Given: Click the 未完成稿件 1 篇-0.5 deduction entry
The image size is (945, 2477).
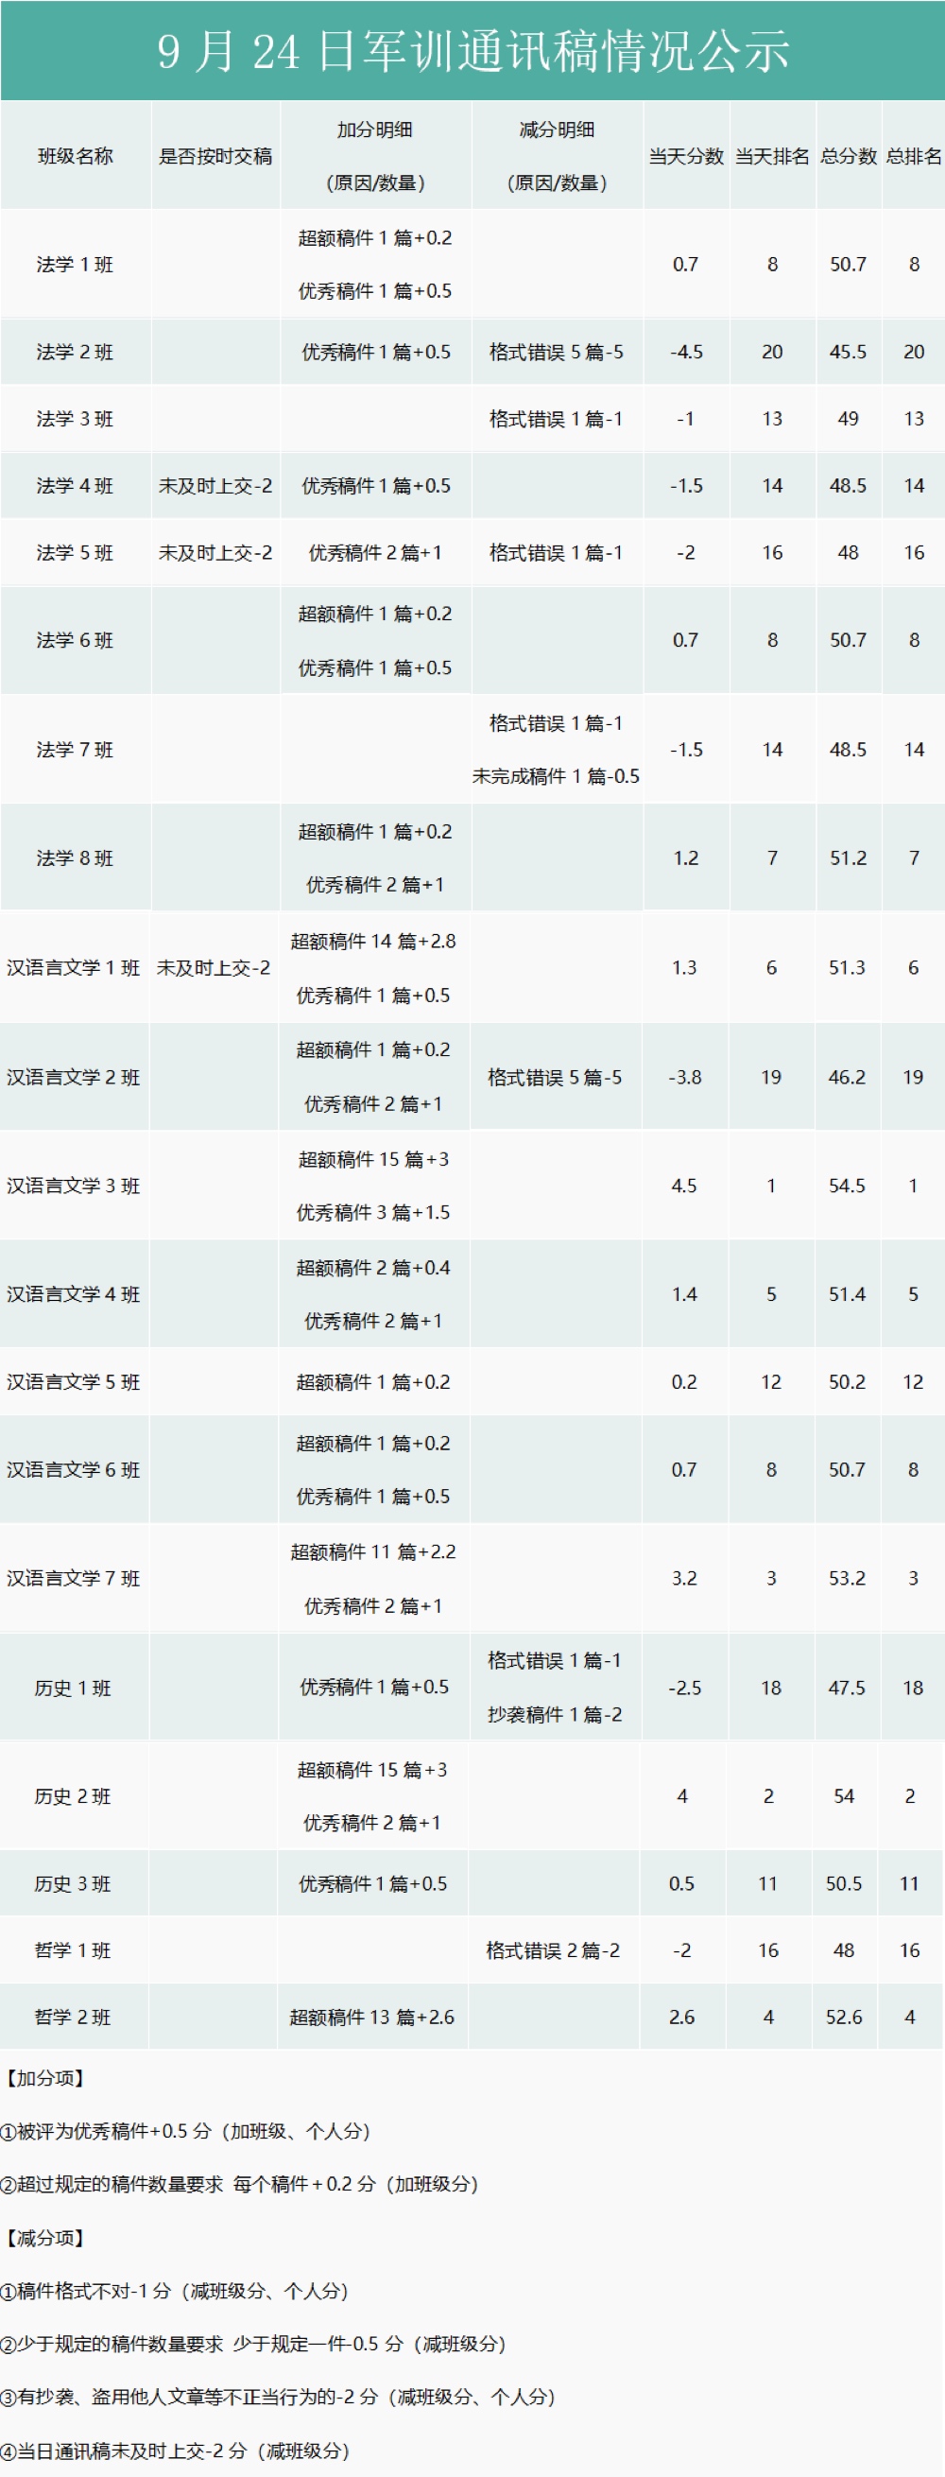Looking at the screenshot, I should pos(556,776).
